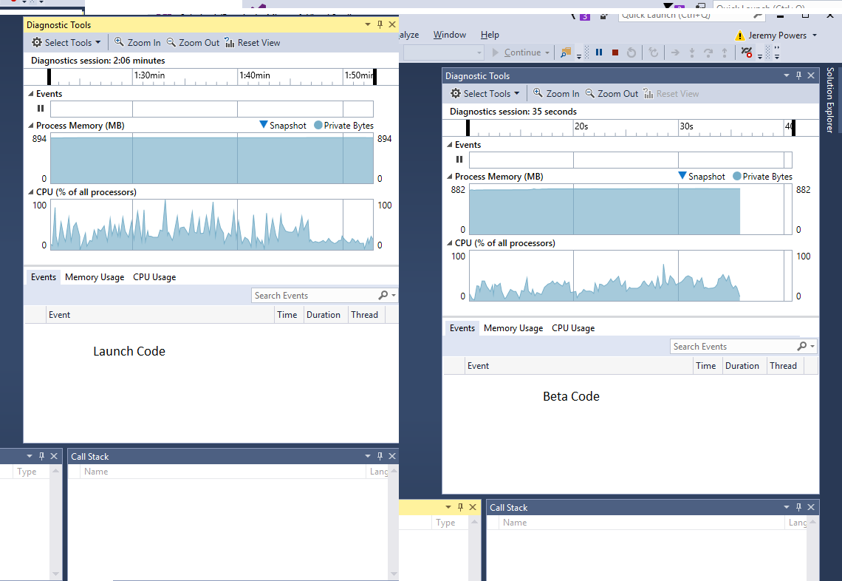842x581 pixels.
Task: Pin the right Diagnostic Tools window
Action: click(798, 75)
